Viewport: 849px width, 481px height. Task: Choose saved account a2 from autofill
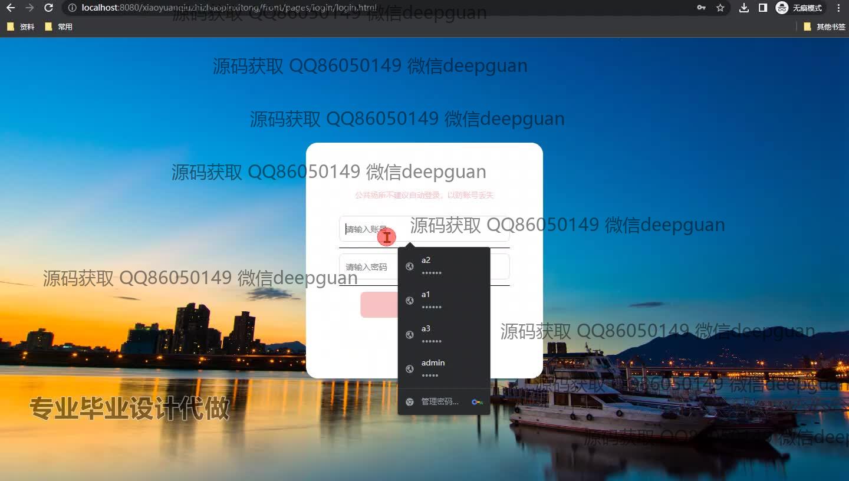(x=444, y=266)
